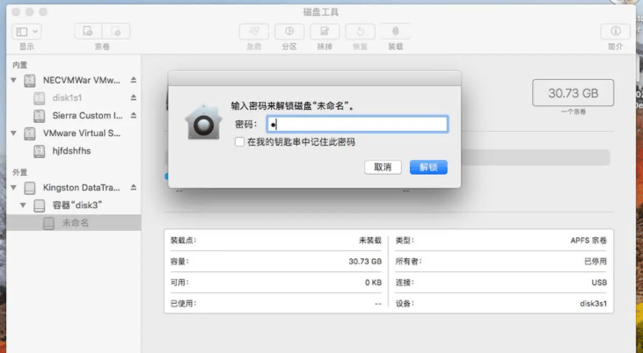
Task: Open the Info (简介) toolbar icon
Action: [x=615, y=32]
